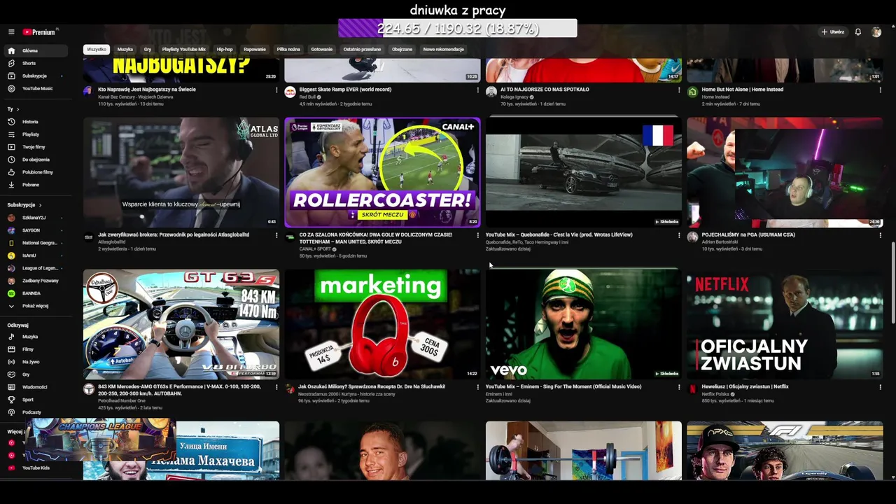896x504 pixels.
Task: Open Subskrypcje in the sidebar
Action: pos(36,76)
